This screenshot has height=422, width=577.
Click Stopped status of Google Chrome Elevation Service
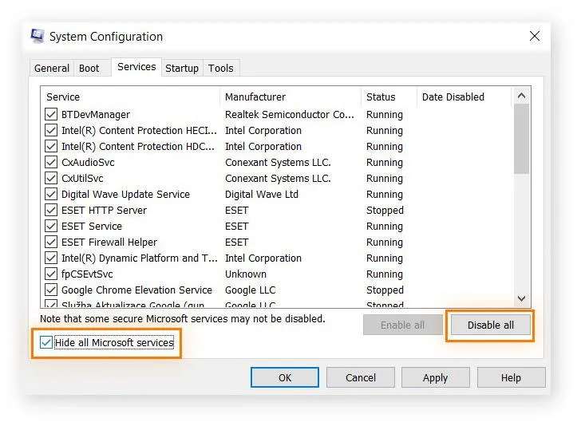click(385, 290)
